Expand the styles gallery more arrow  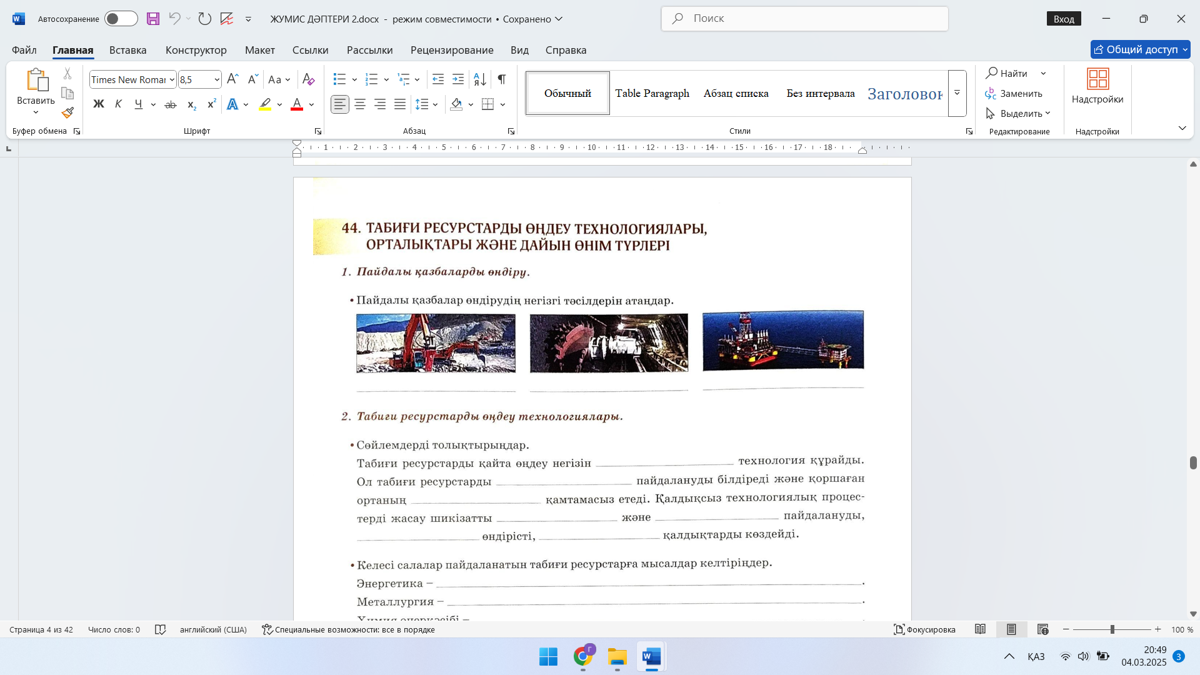(957, 93)
